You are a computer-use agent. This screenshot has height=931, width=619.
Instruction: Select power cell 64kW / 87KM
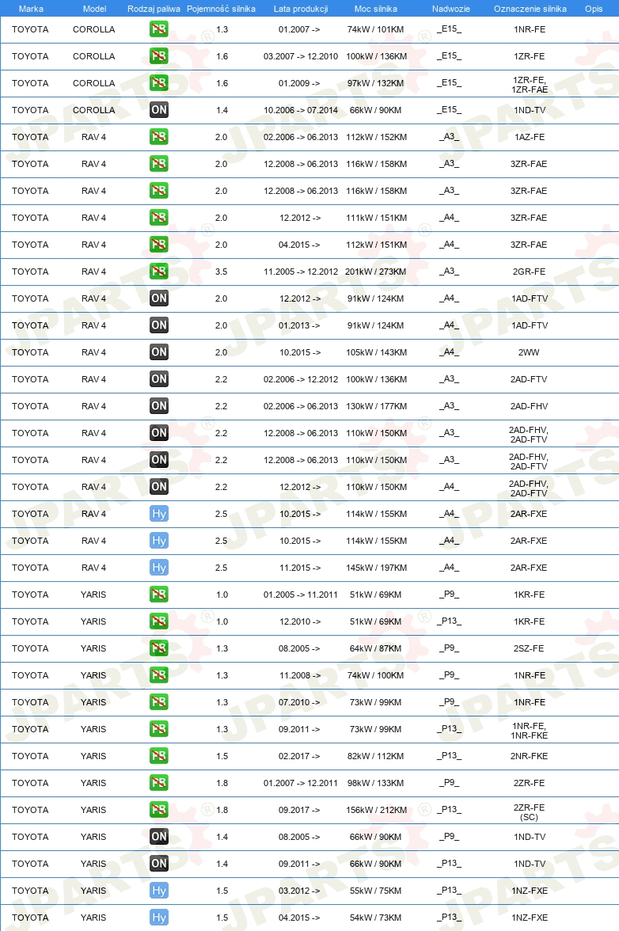click(376, 648)
